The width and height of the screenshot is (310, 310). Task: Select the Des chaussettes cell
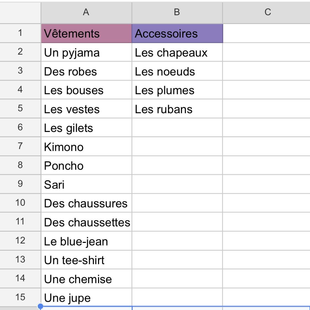tap(86, 222)
